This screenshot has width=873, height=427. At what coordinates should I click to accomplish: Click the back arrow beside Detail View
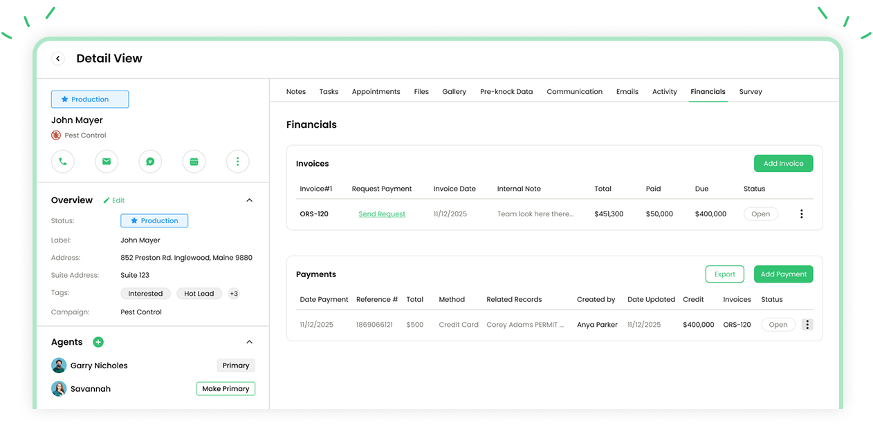[58, 59]
